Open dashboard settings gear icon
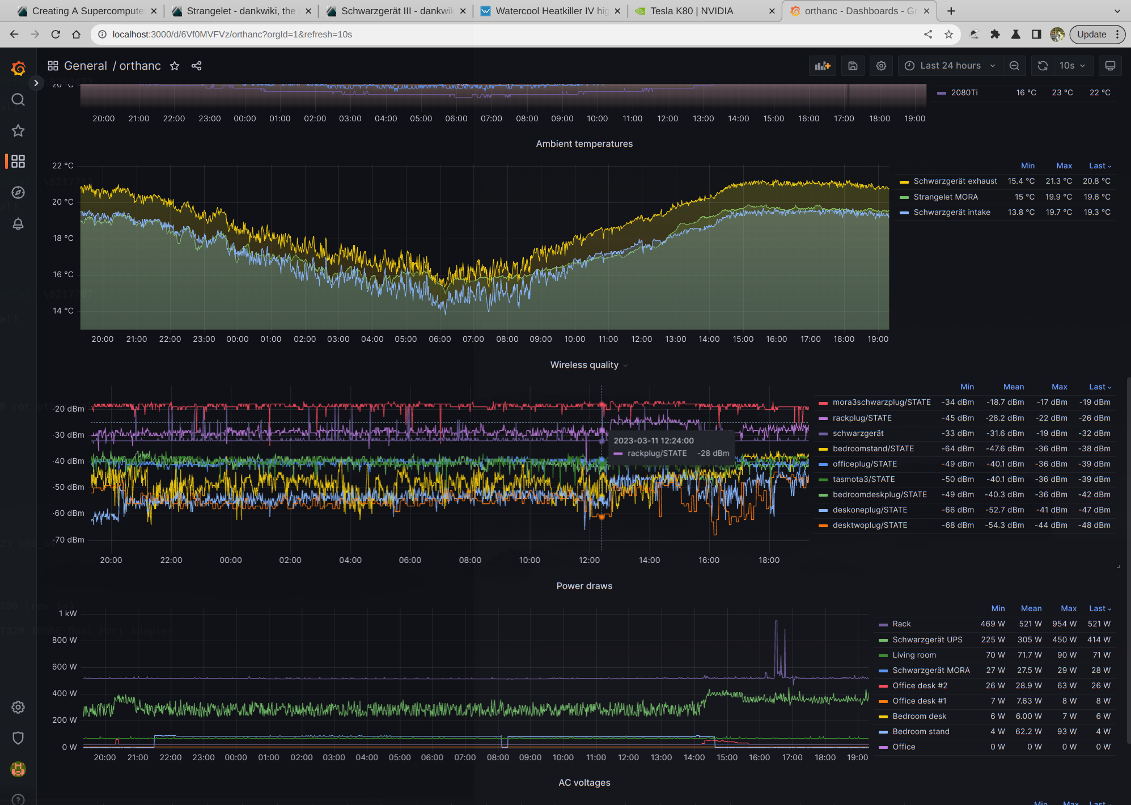 [881, 66]
